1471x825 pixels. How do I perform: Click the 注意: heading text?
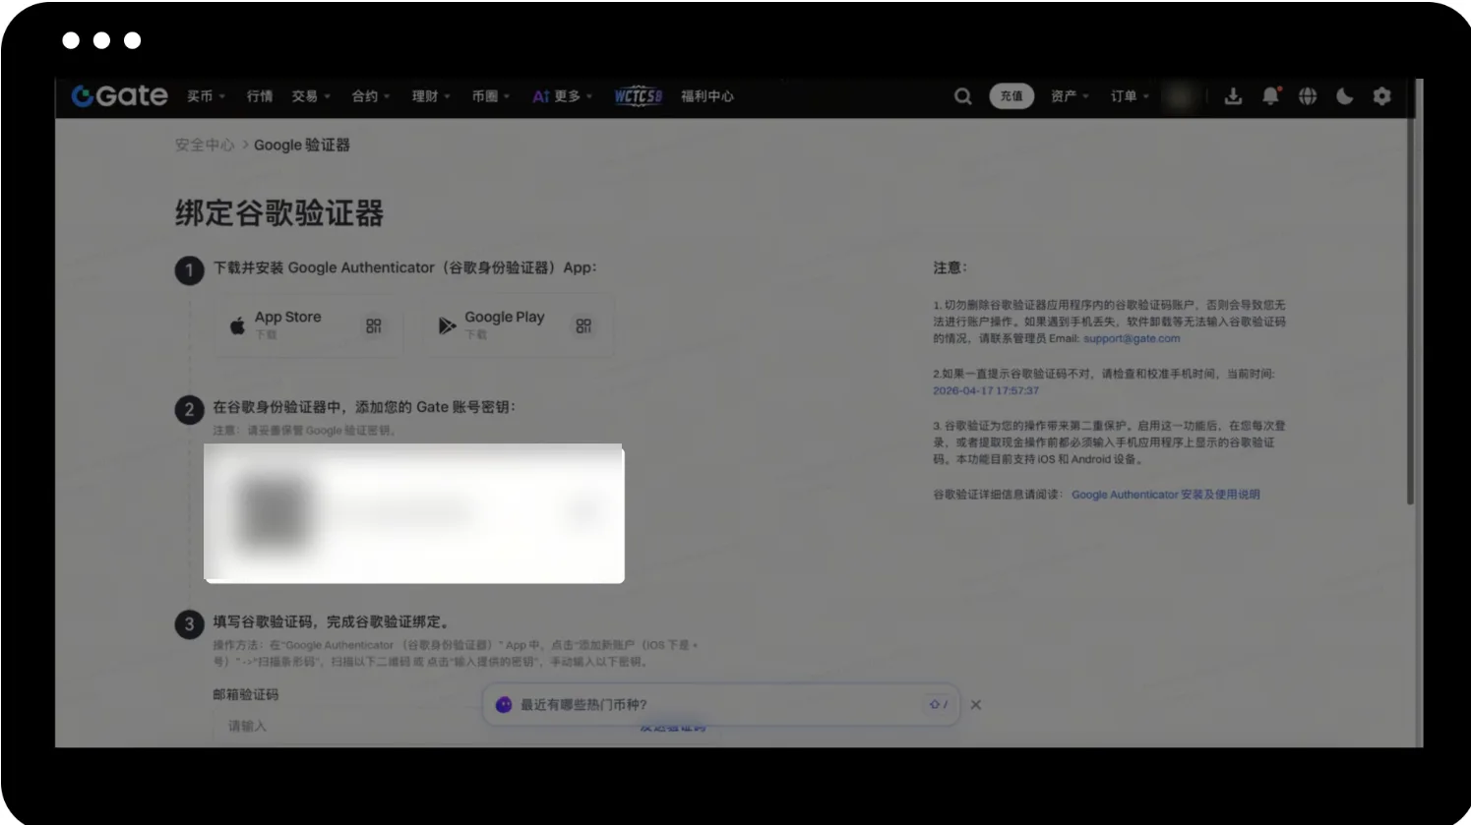pyautogui.click(x=950, y=267)
